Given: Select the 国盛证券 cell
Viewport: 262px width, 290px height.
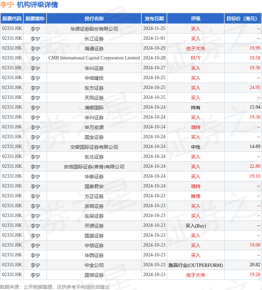Looking at the screenshot, I should coord(94,236).
